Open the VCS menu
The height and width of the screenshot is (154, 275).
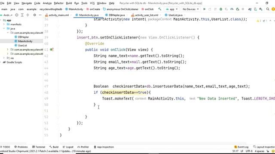(x=92, y=3)
